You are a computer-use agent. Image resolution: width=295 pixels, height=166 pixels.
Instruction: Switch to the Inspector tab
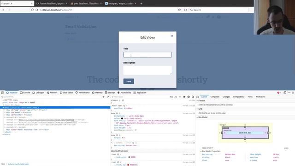(12, 93)
